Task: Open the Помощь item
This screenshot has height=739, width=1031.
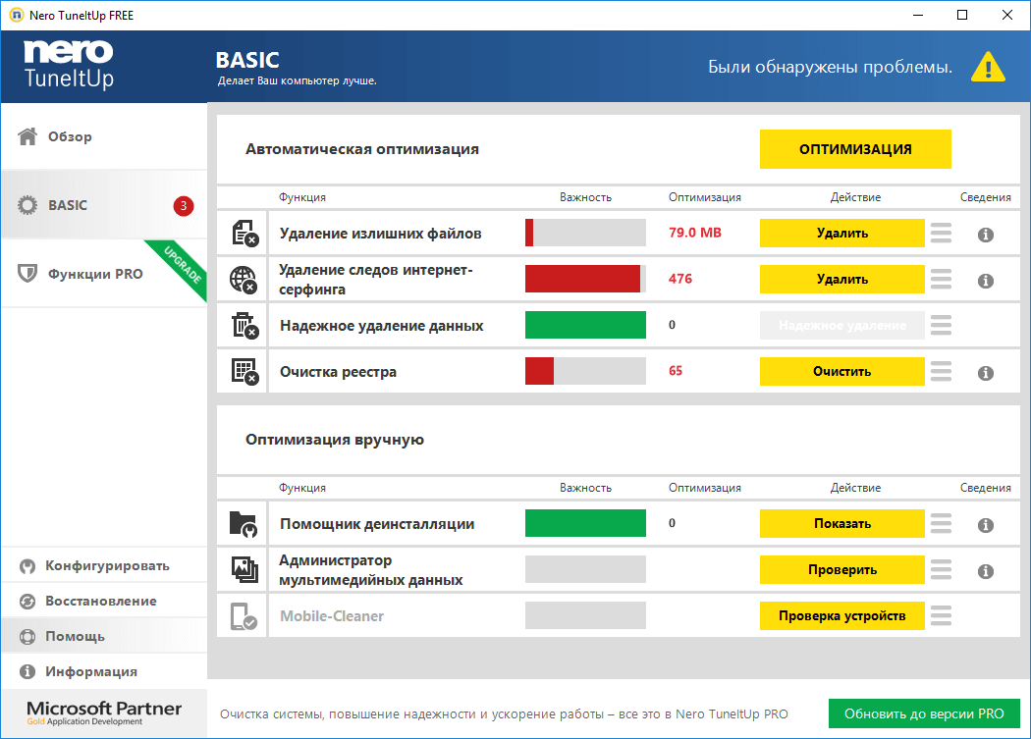Action: [x=104, y=636]
